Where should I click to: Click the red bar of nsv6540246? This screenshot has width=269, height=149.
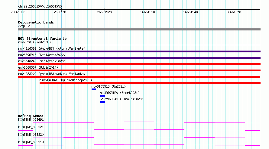tap(139, 64)
